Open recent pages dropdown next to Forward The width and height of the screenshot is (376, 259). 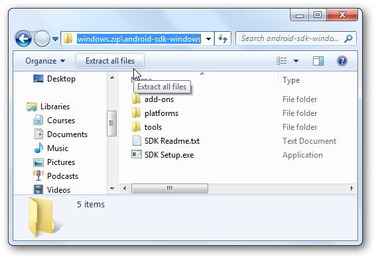tap(55, 39)
